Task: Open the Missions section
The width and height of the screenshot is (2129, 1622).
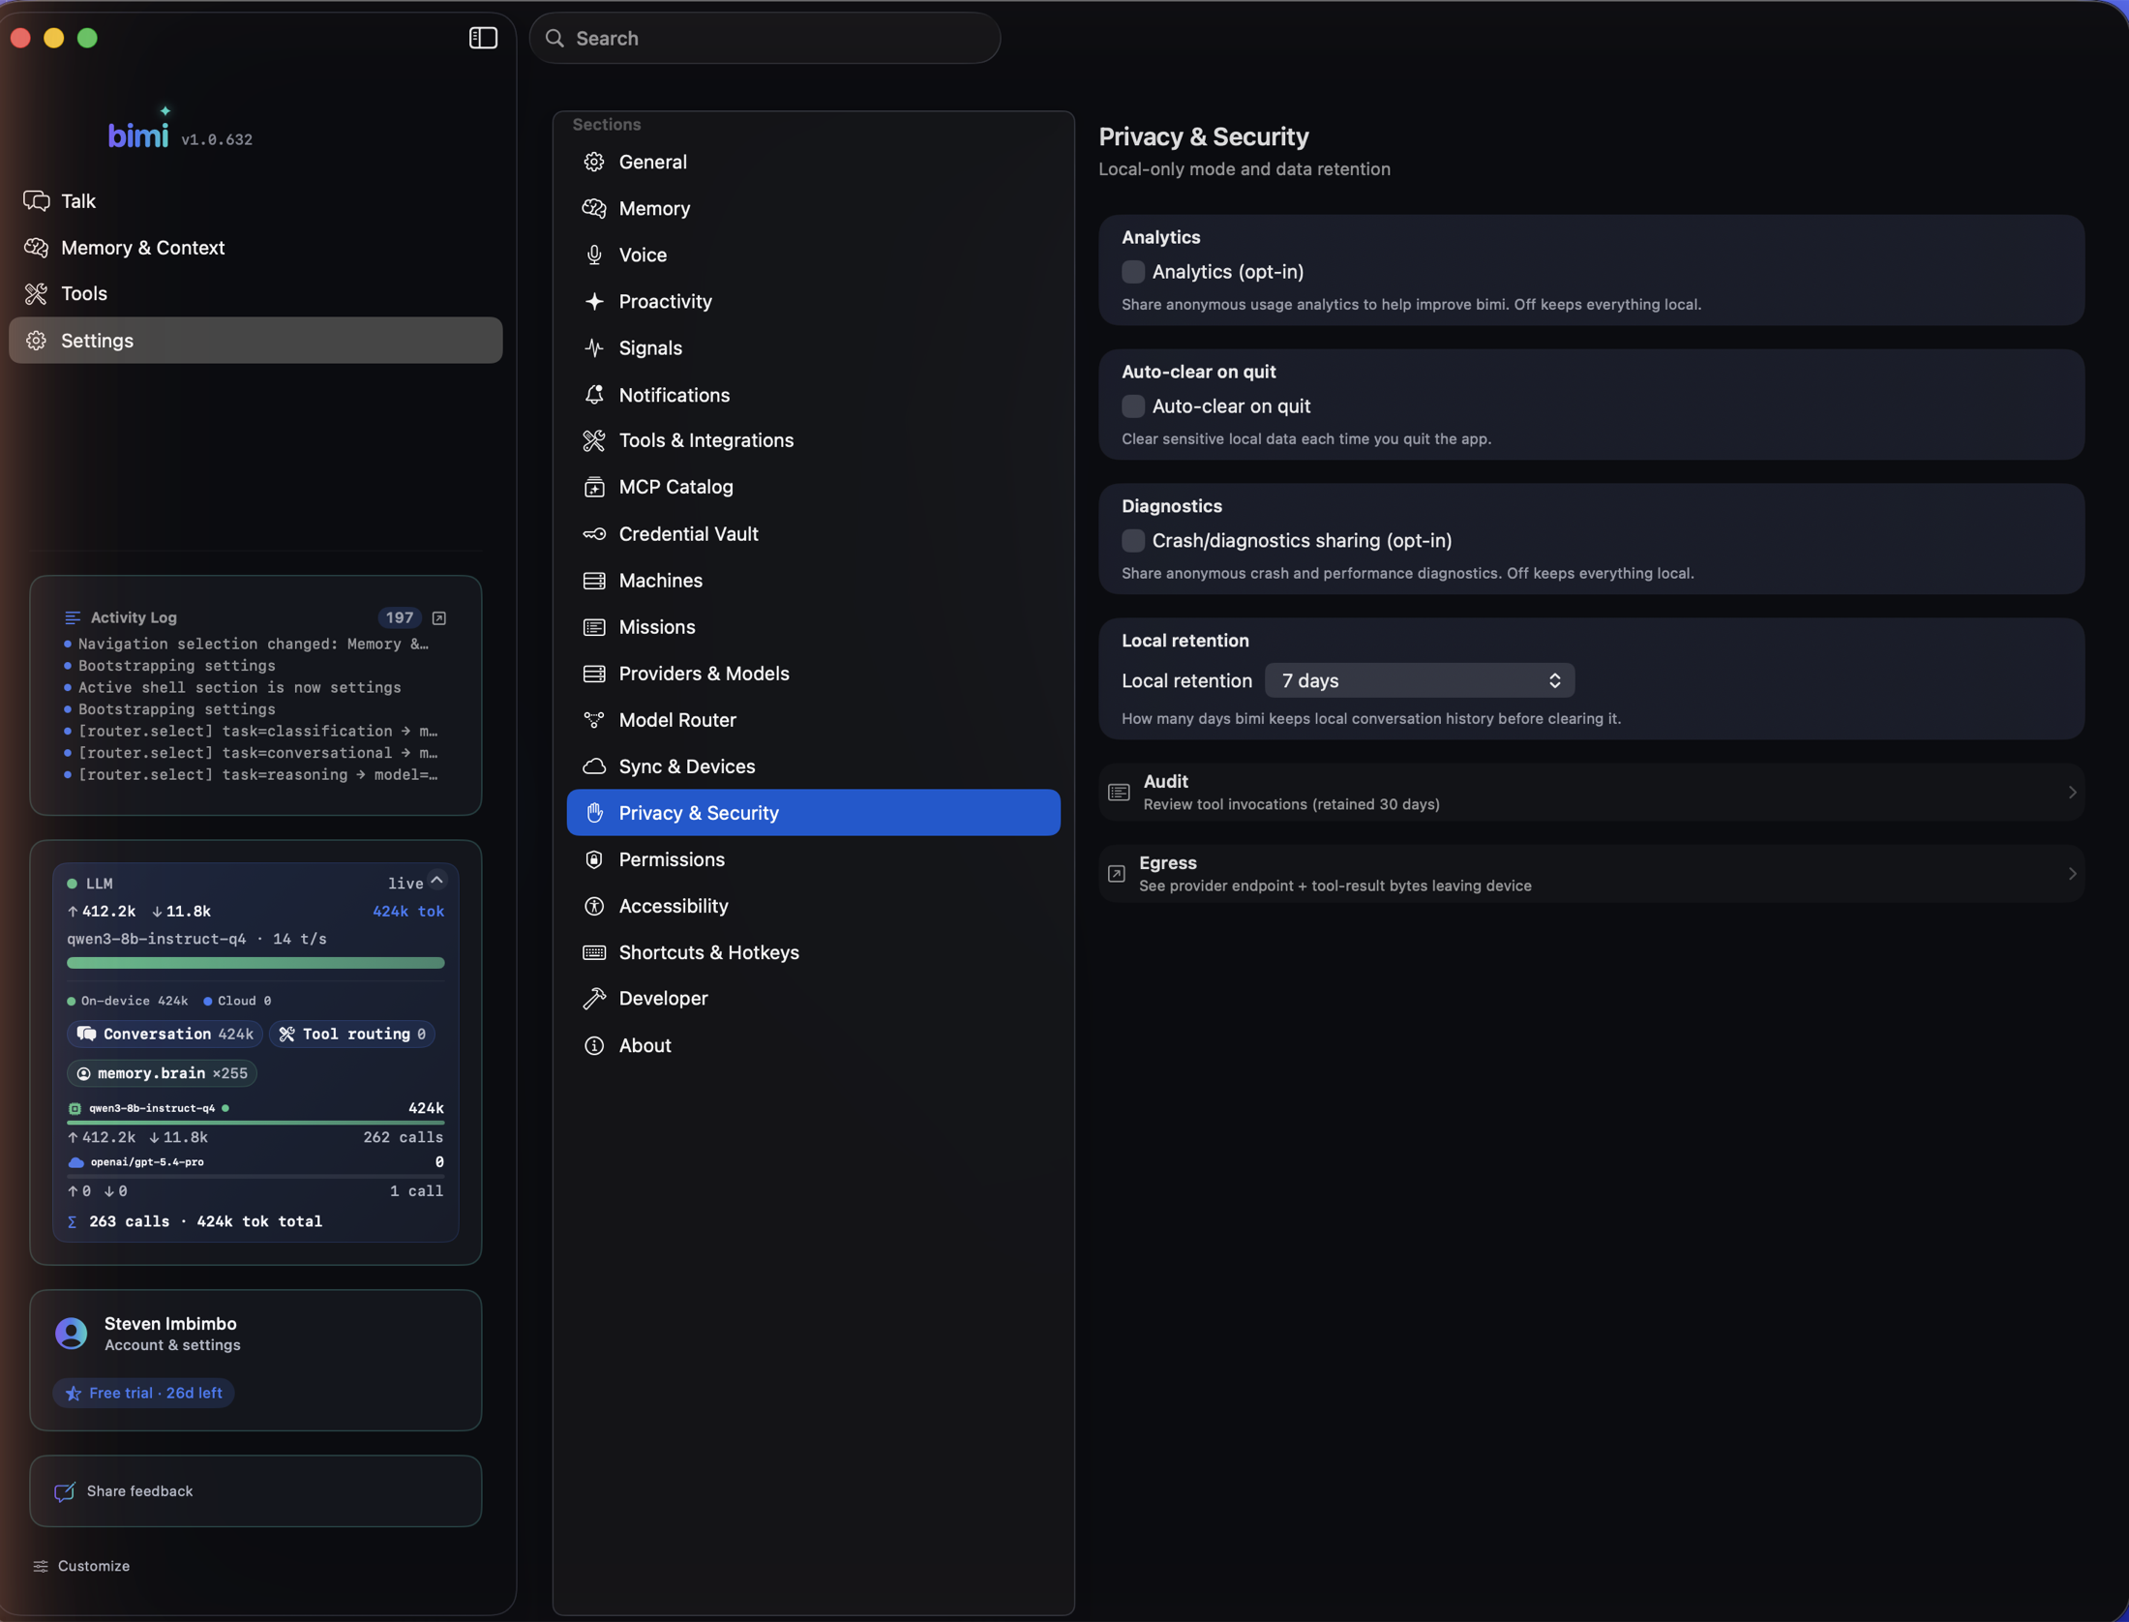Action: (x=813, y=627)
